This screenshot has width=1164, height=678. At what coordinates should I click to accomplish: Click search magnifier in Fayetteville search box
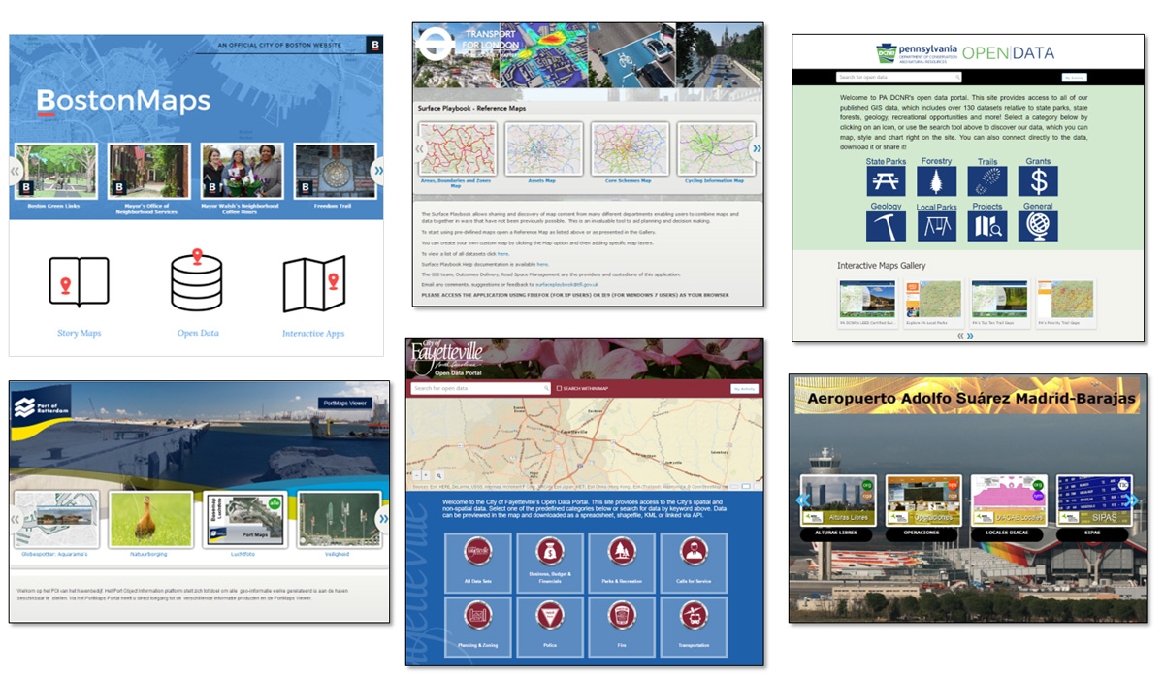547,388
